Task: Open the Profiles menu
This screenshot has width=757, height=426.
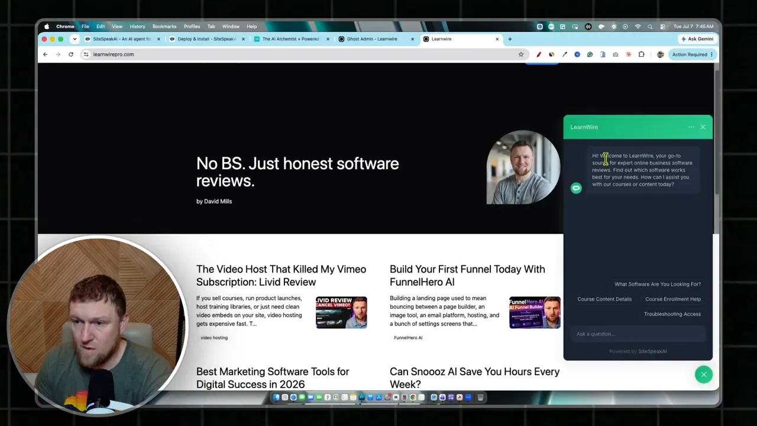Action: point(192,27)
